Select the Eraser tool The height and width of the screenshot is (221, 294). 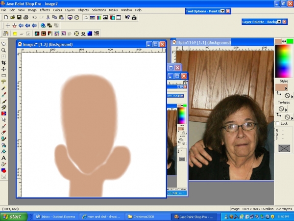click(3, 133)
